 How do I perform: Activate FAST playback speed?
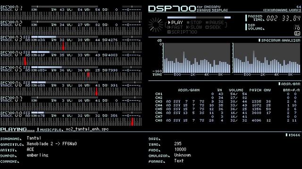(x=175, y=27)
